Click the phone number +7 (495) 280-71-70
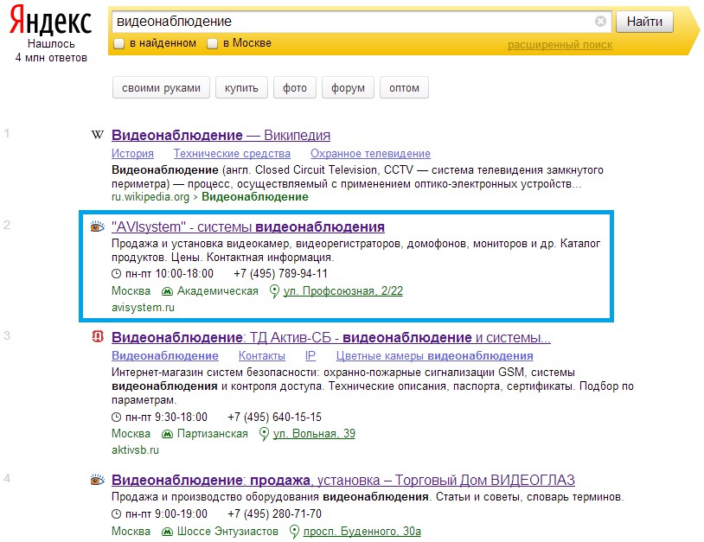The height and width of the screenshot is (542, 704). pos(274,514)
